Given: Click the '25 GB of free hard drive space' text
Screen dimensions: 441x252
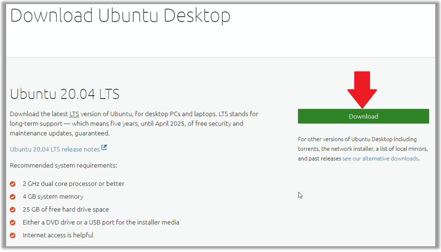Looking at the screenshot, I should click(x=65, y=210).
